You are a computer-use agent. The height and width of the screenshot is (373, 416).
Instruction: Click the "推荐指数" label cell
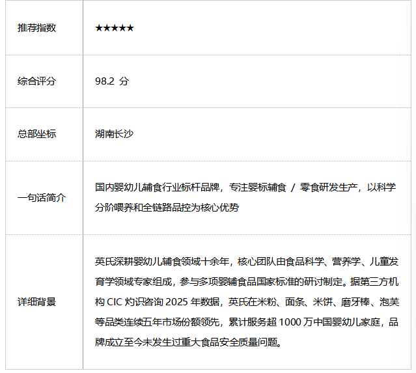[37, 28]
